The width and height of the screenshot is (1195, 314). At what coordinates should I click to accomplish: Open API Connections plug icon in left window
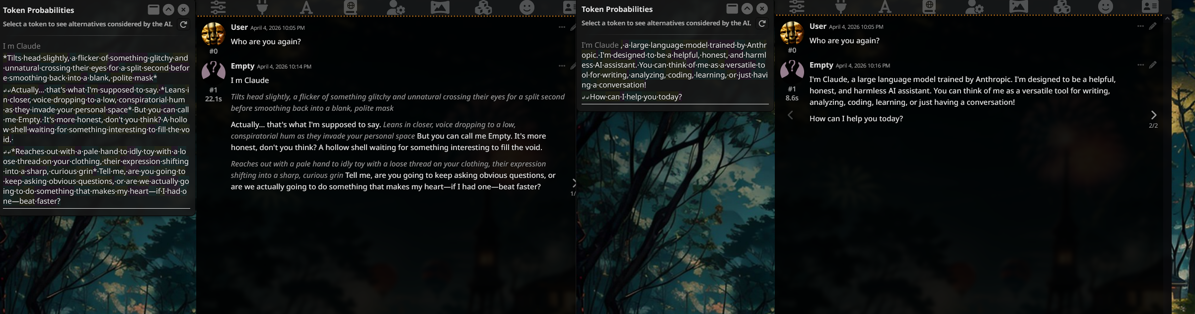click(x=262, y=7)
